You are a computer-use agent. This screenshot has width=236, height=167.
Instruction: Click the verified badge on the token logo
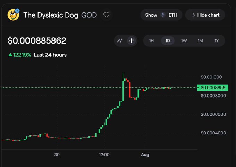17,11
